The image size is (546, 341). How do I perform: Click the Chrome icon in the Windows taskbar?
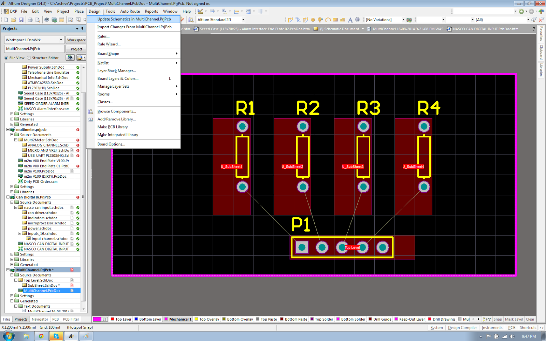click(x=41, y=336)
